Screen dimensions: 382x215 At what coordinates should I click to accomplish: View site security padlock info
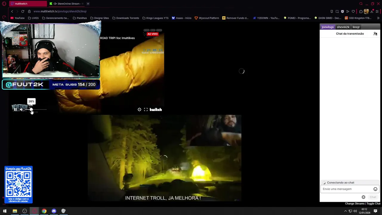29,11
